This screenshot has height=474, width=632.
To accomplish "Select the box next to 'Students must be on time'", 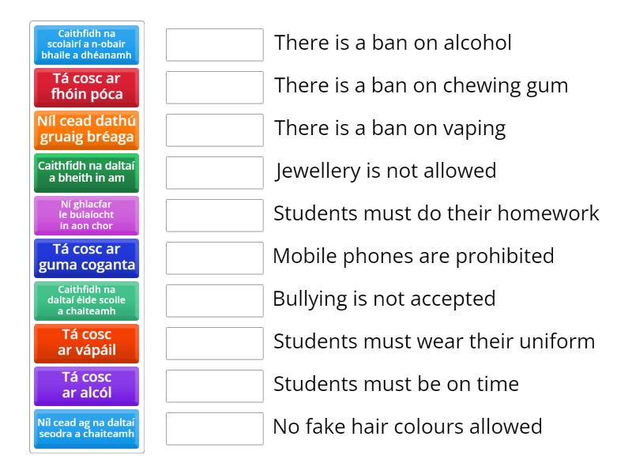I will pyautogui.click(x=214, y=386).
